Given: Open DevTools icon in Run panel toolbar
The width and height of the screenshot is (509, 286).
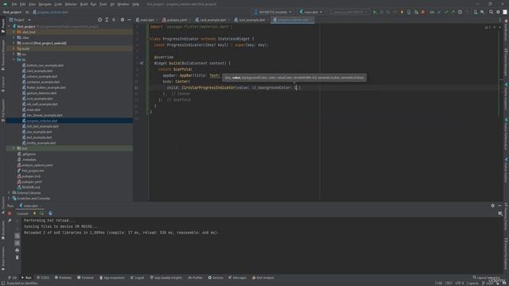Looking at the screenshot, I should [50, 214].
